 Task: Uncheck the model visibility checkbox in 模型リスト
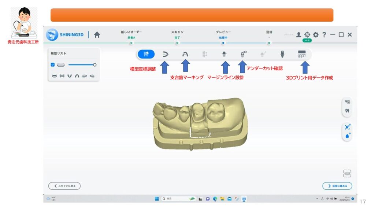click(x=53, y=65)
